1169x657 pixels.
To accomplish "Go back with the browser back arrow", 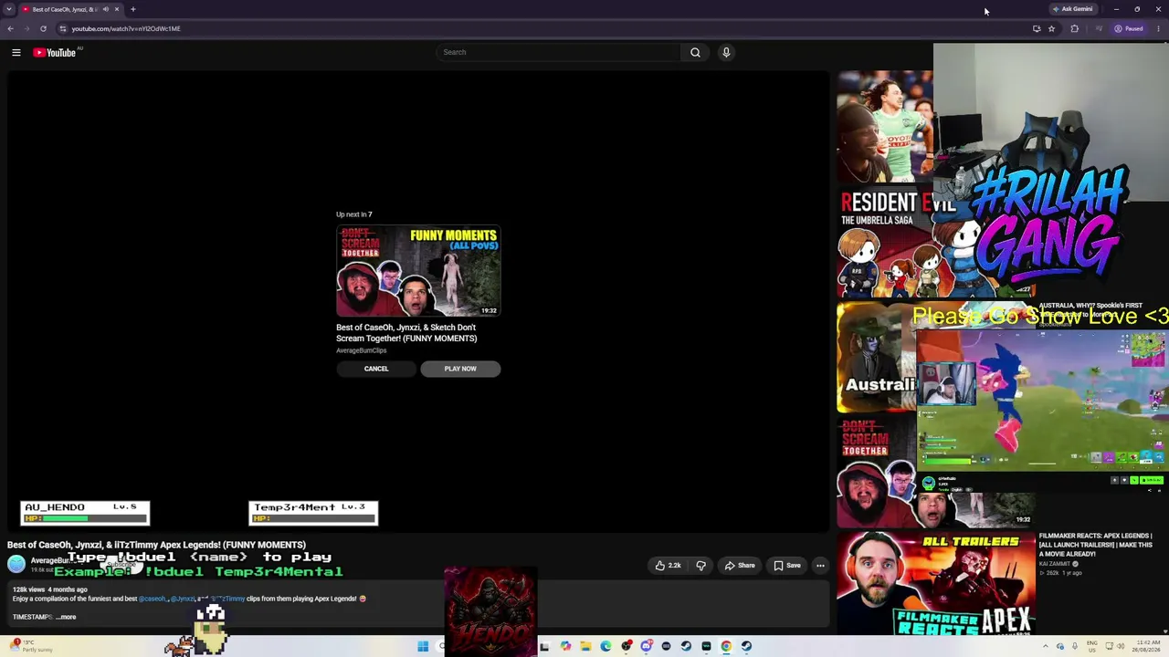I will 10,28.
